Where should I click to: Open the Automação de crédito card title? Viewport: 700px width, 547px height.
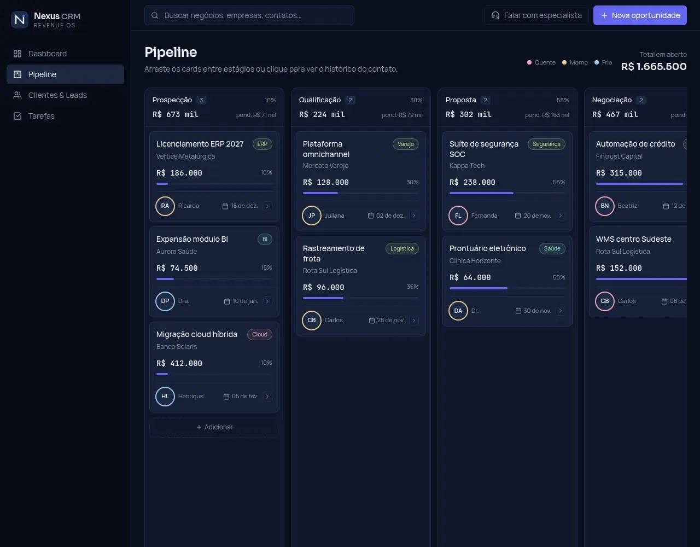click(x=635, y=144)
